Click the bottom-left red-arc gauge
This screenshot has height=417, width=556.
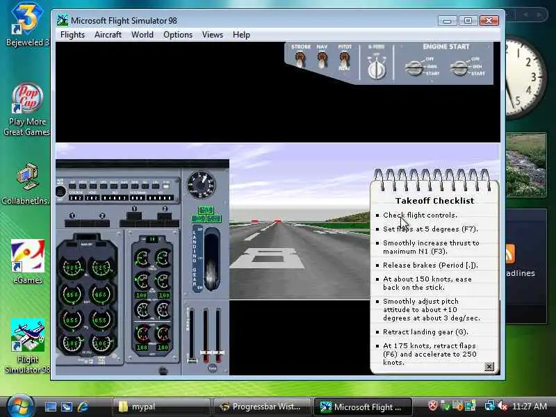142,334
